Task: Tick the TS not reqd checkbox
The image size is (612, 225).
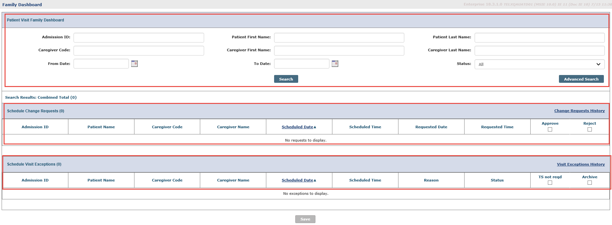Action: tap(550, 183)
